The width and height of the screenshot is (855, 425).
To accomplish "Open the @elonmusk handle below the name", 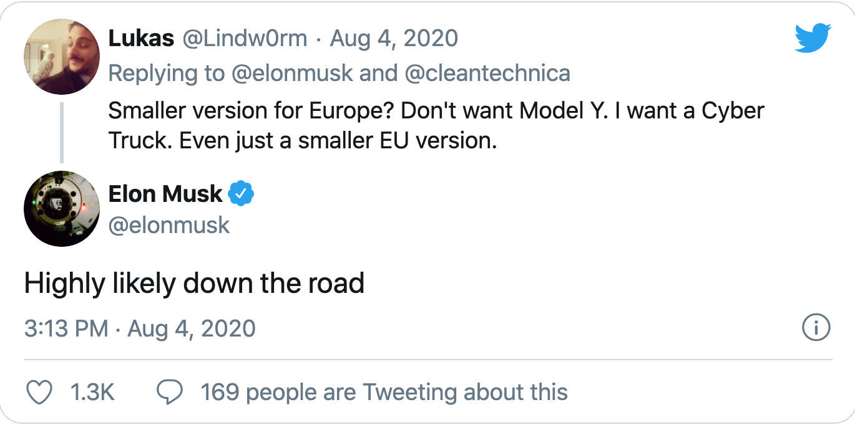I will (x=169, y=225).
